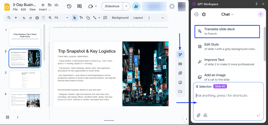Click the attach file paperclip icon

pos(199,115)
